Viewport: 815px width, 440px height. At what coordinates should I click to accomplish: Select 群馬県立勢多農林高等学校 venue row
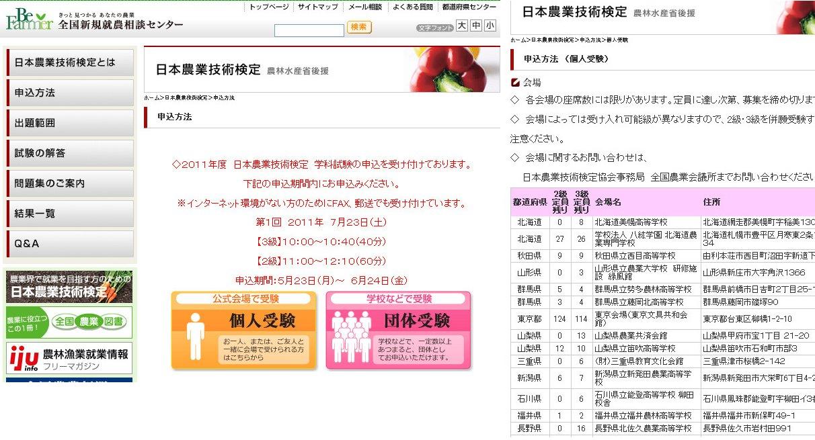click(x=662, y=290)
